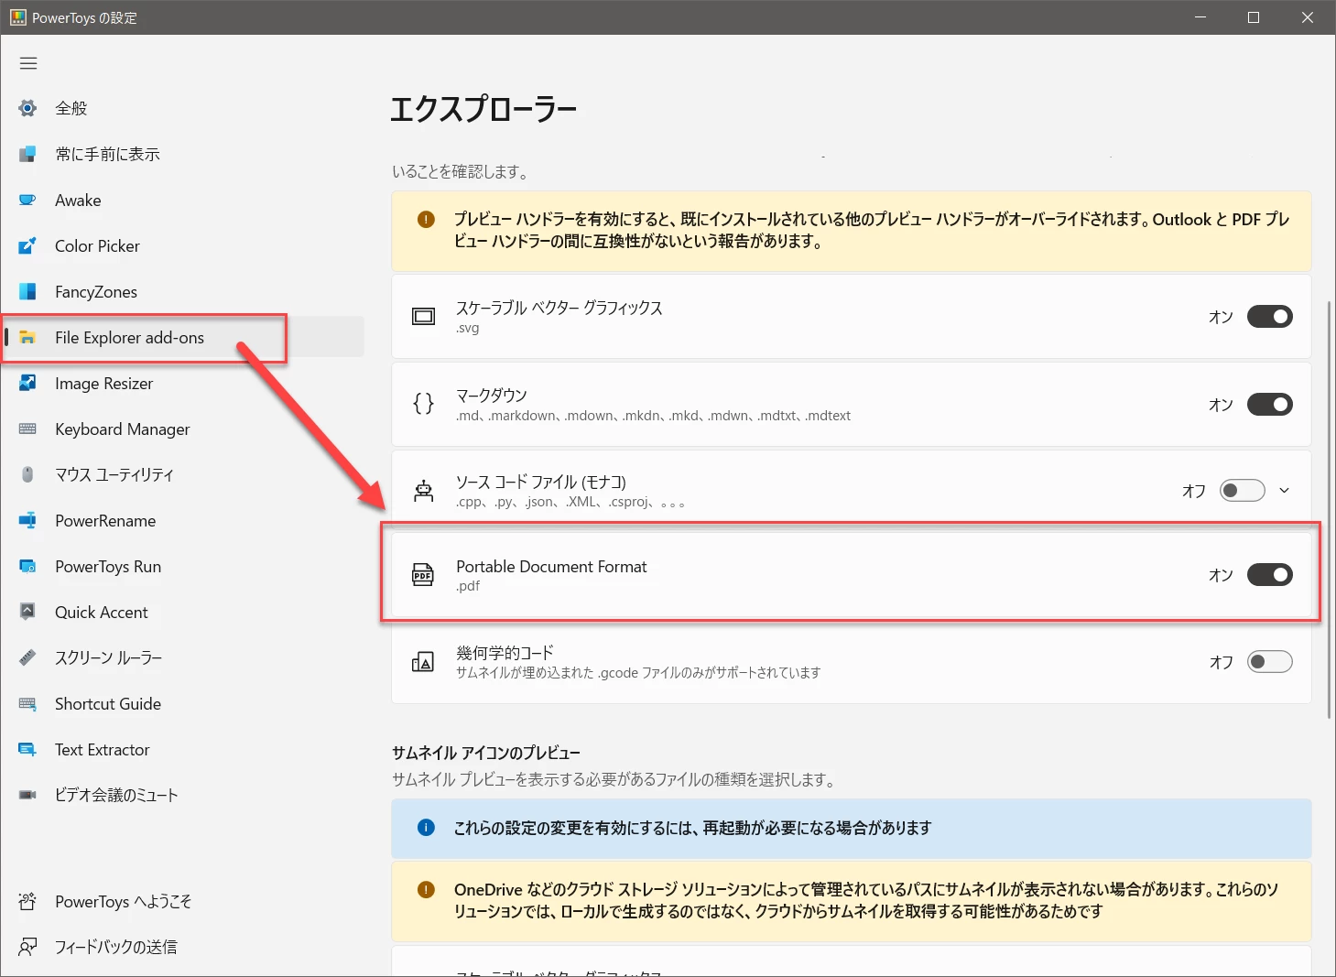1336x977 pixels.
Task: Open Quick Accent settings
Action: tap(183, 612)
